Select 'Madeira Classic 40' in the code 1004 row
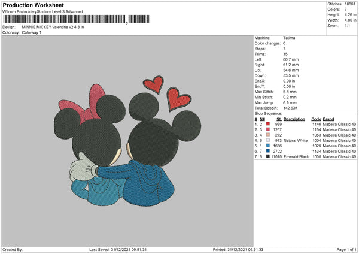This screenshot has width=359, height=254. coord(339,141)
